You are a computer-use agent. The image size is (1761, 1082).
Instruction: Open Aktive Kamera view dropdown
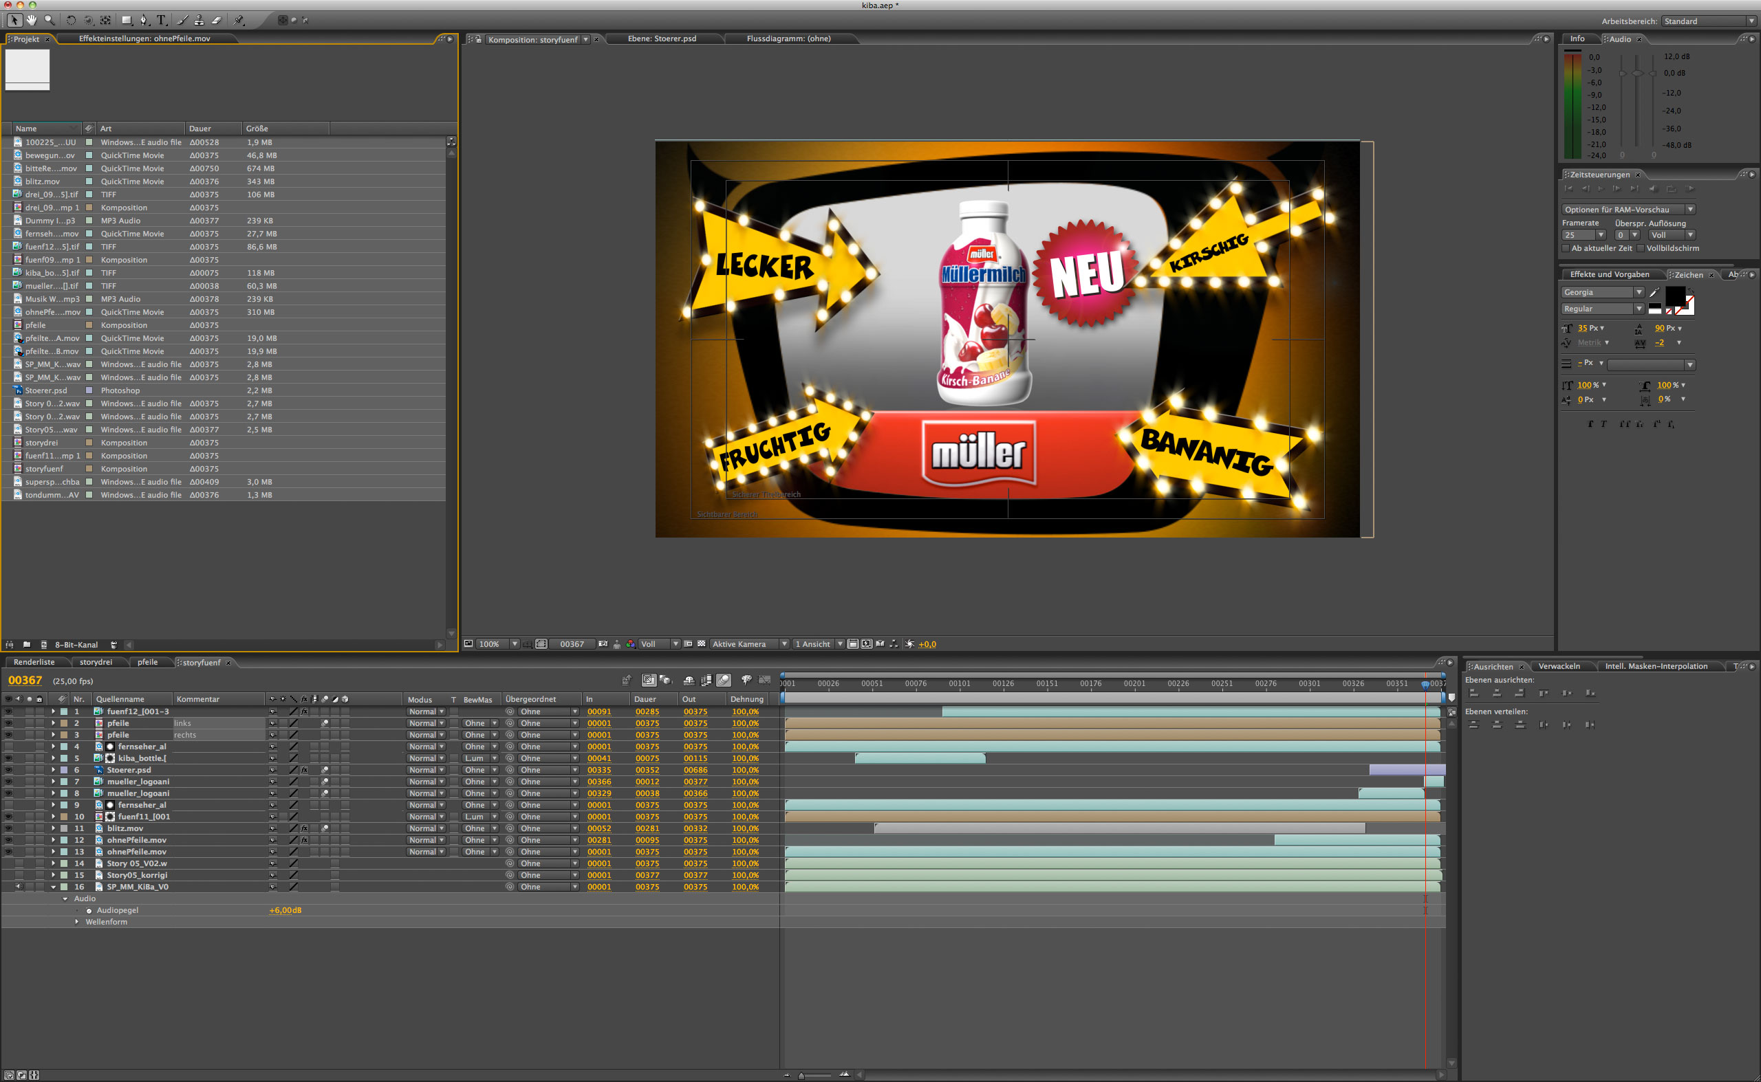[x=749, y=644]
